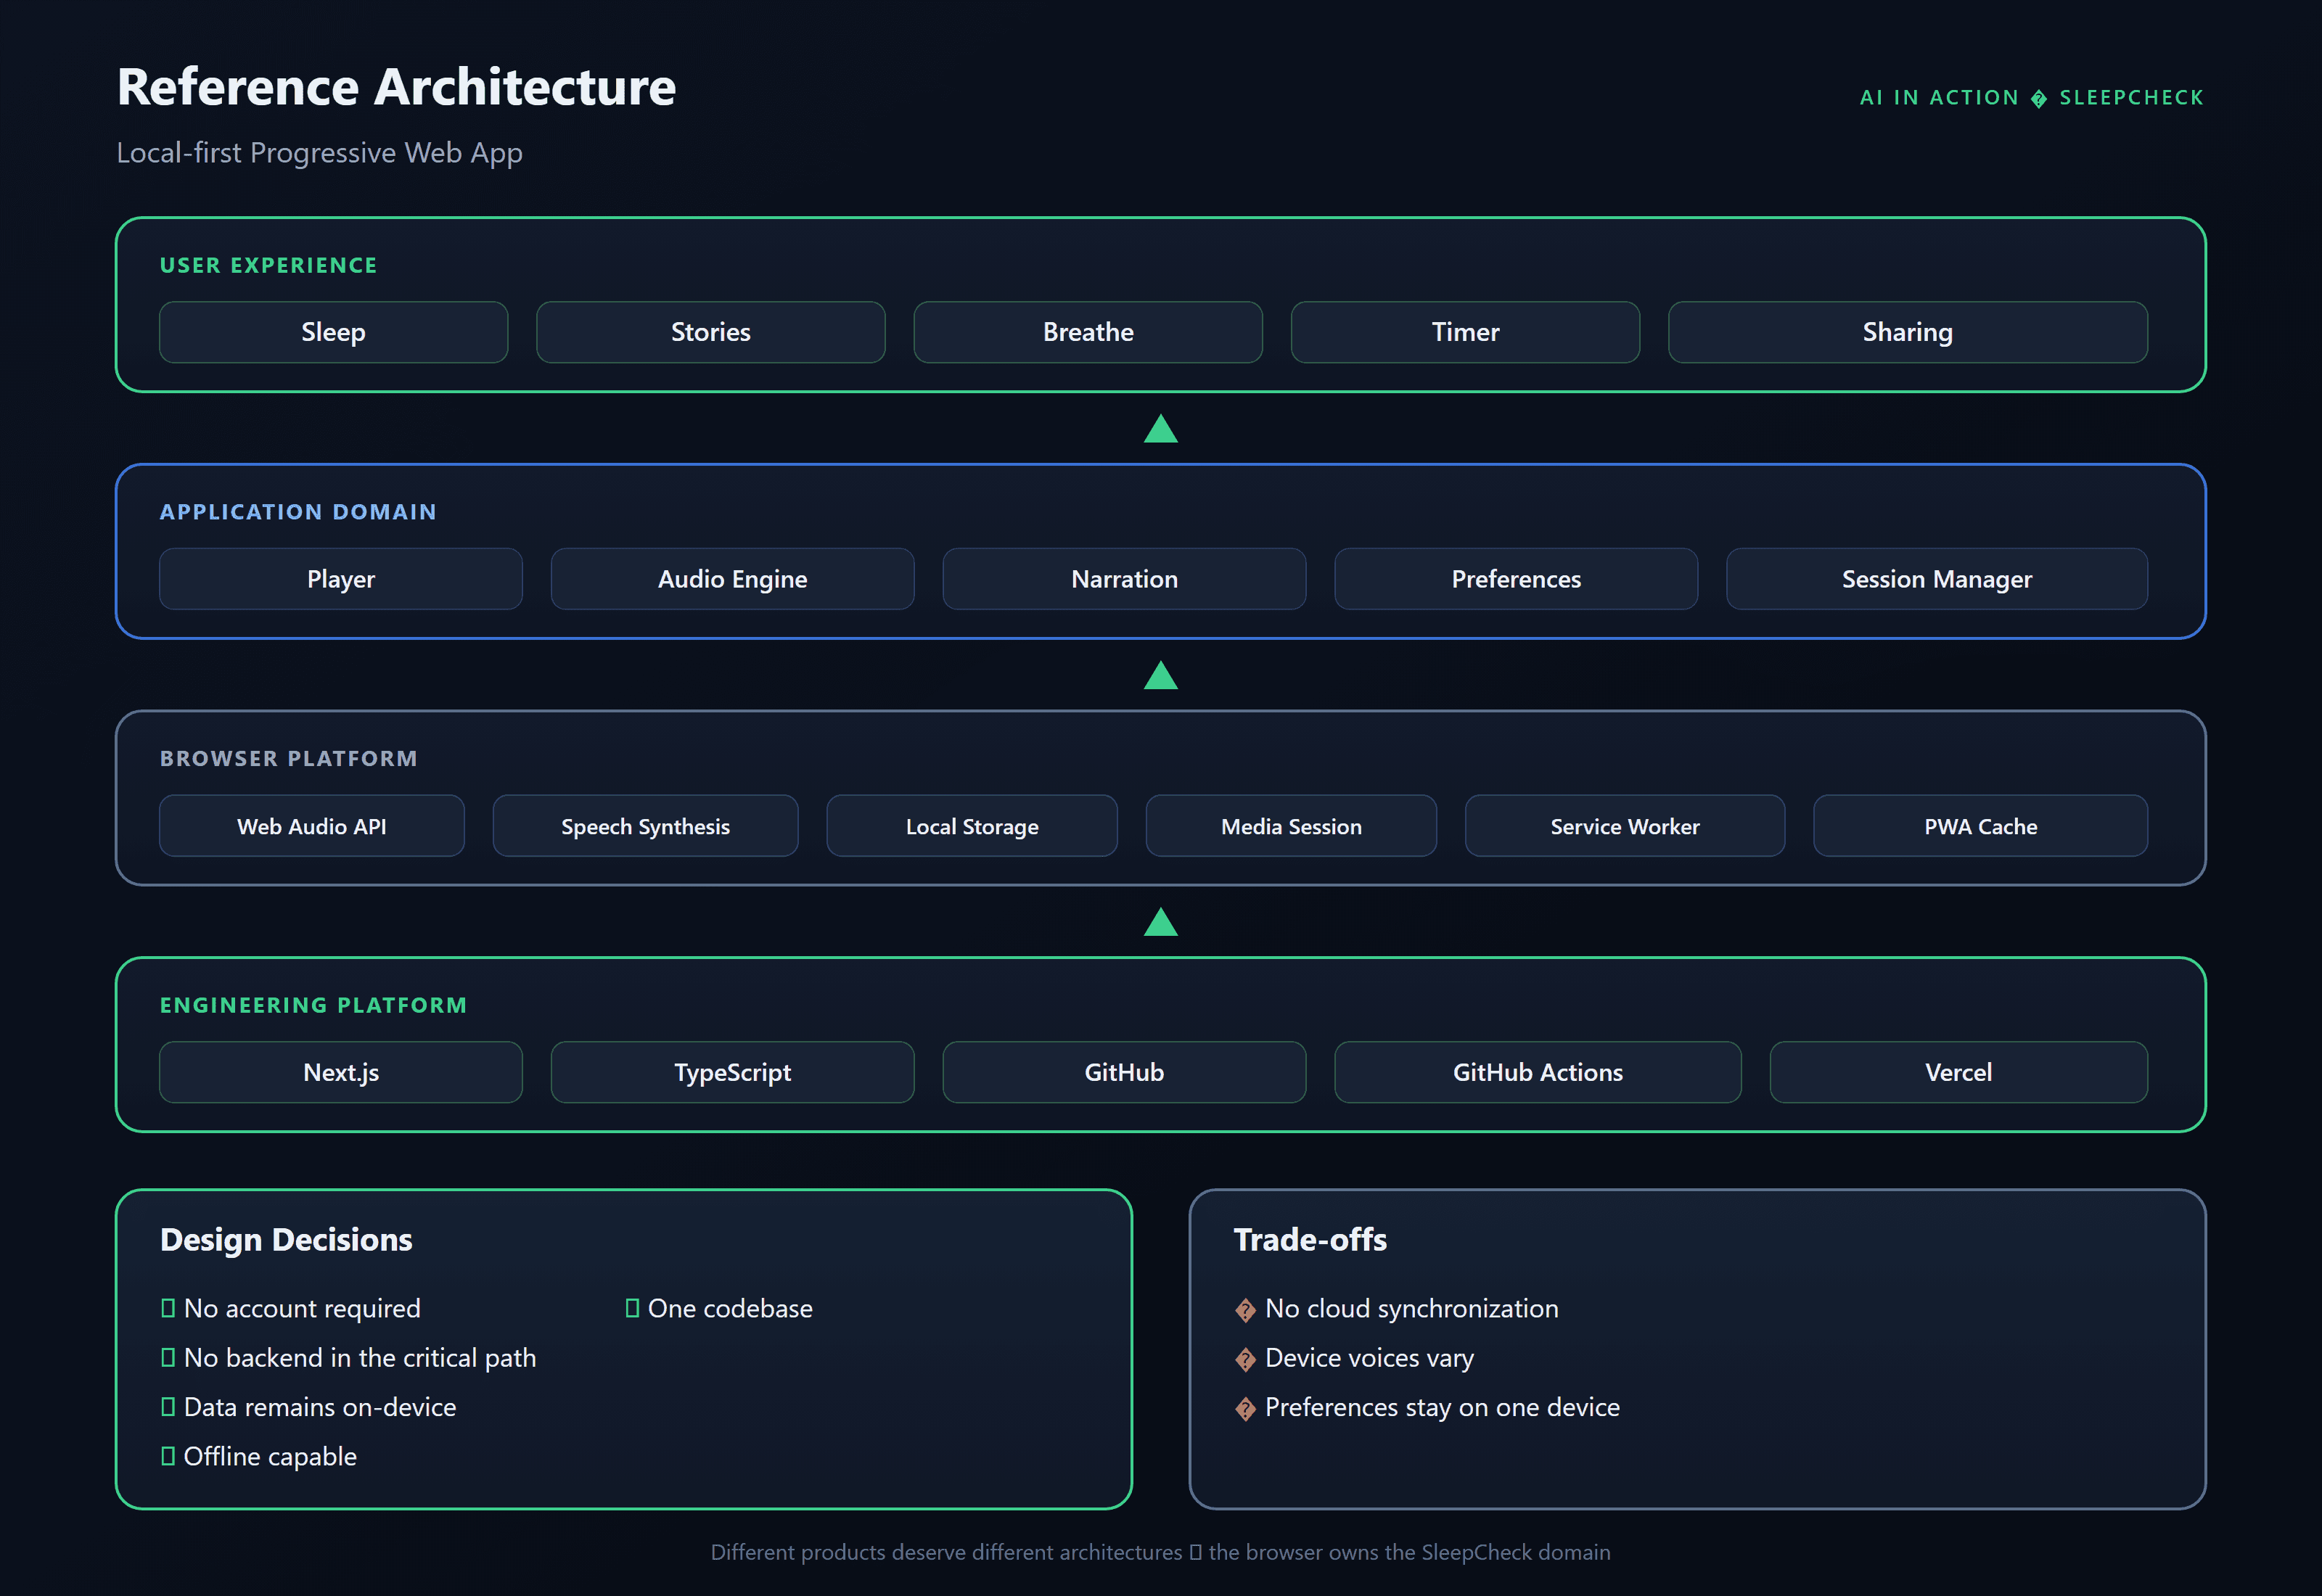Viewport: 2322px width, 1596px height.
Task: Select the Media Session box
Action: 1291,826
